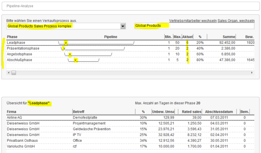Sort by the Aktuel column header
This screenshot has width=261, height=153.
(x=188, y=37)
